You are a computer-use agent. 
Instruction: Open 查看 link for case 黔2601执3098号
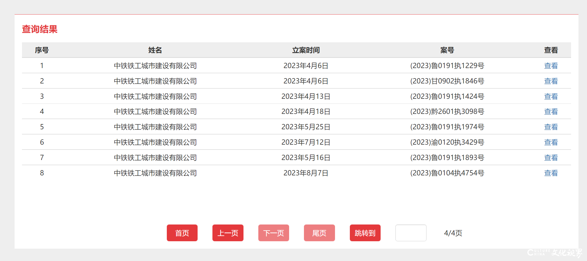[x=551, y=111]
